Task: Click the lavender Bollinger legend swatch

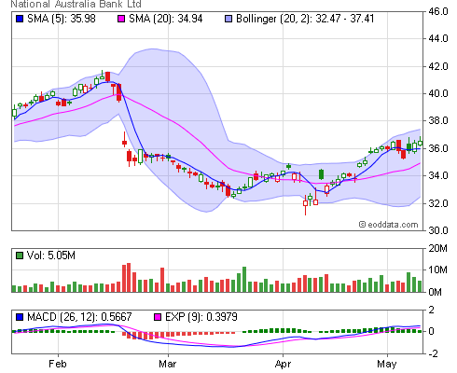Action: [x=228, y=19]
